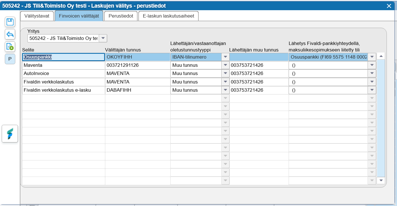Click the 'Välittäjän tunnus' column header

(123, 50)
